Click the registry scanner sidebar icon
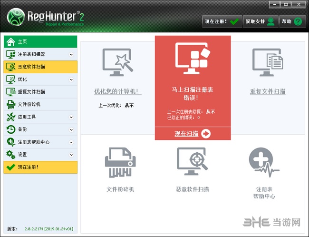 (10, 54)
